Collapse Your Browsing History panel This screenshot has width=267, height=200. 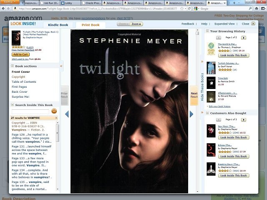[207, 31]
